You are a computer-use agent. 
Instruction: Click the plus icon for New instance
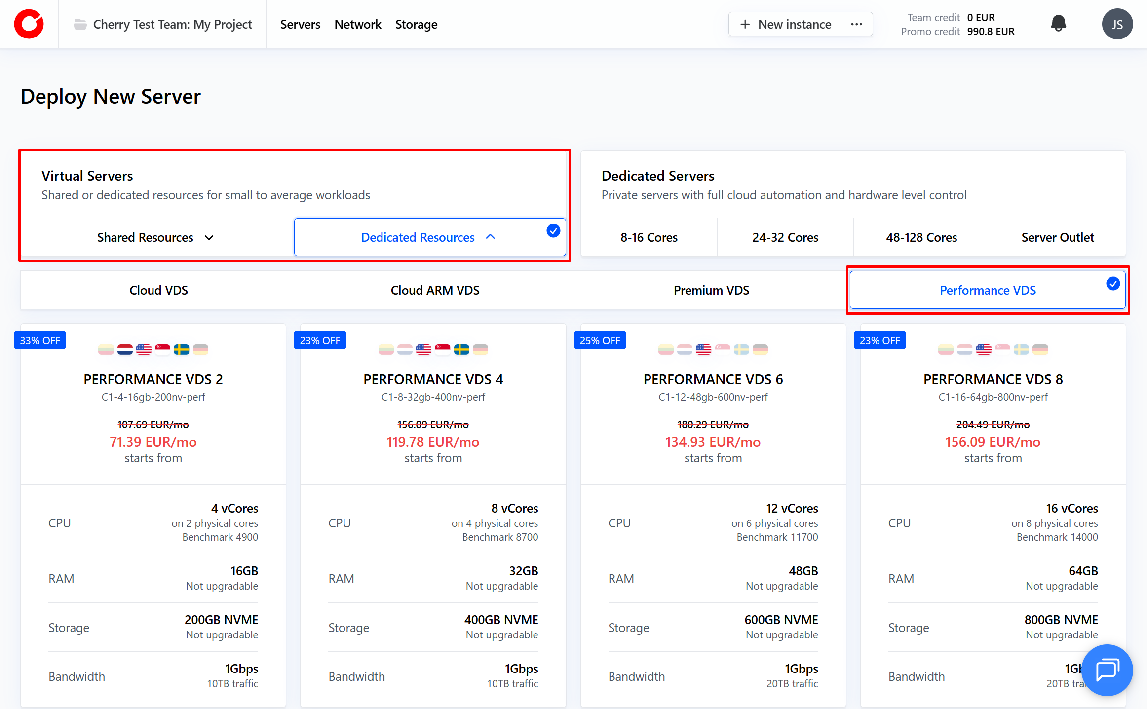coord(745,24)
